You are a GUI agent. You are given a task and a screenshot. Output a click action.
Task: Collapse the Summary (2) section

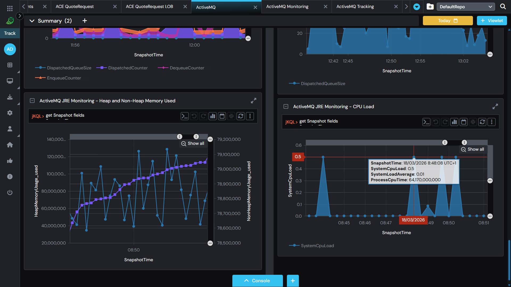coord(32,20)
